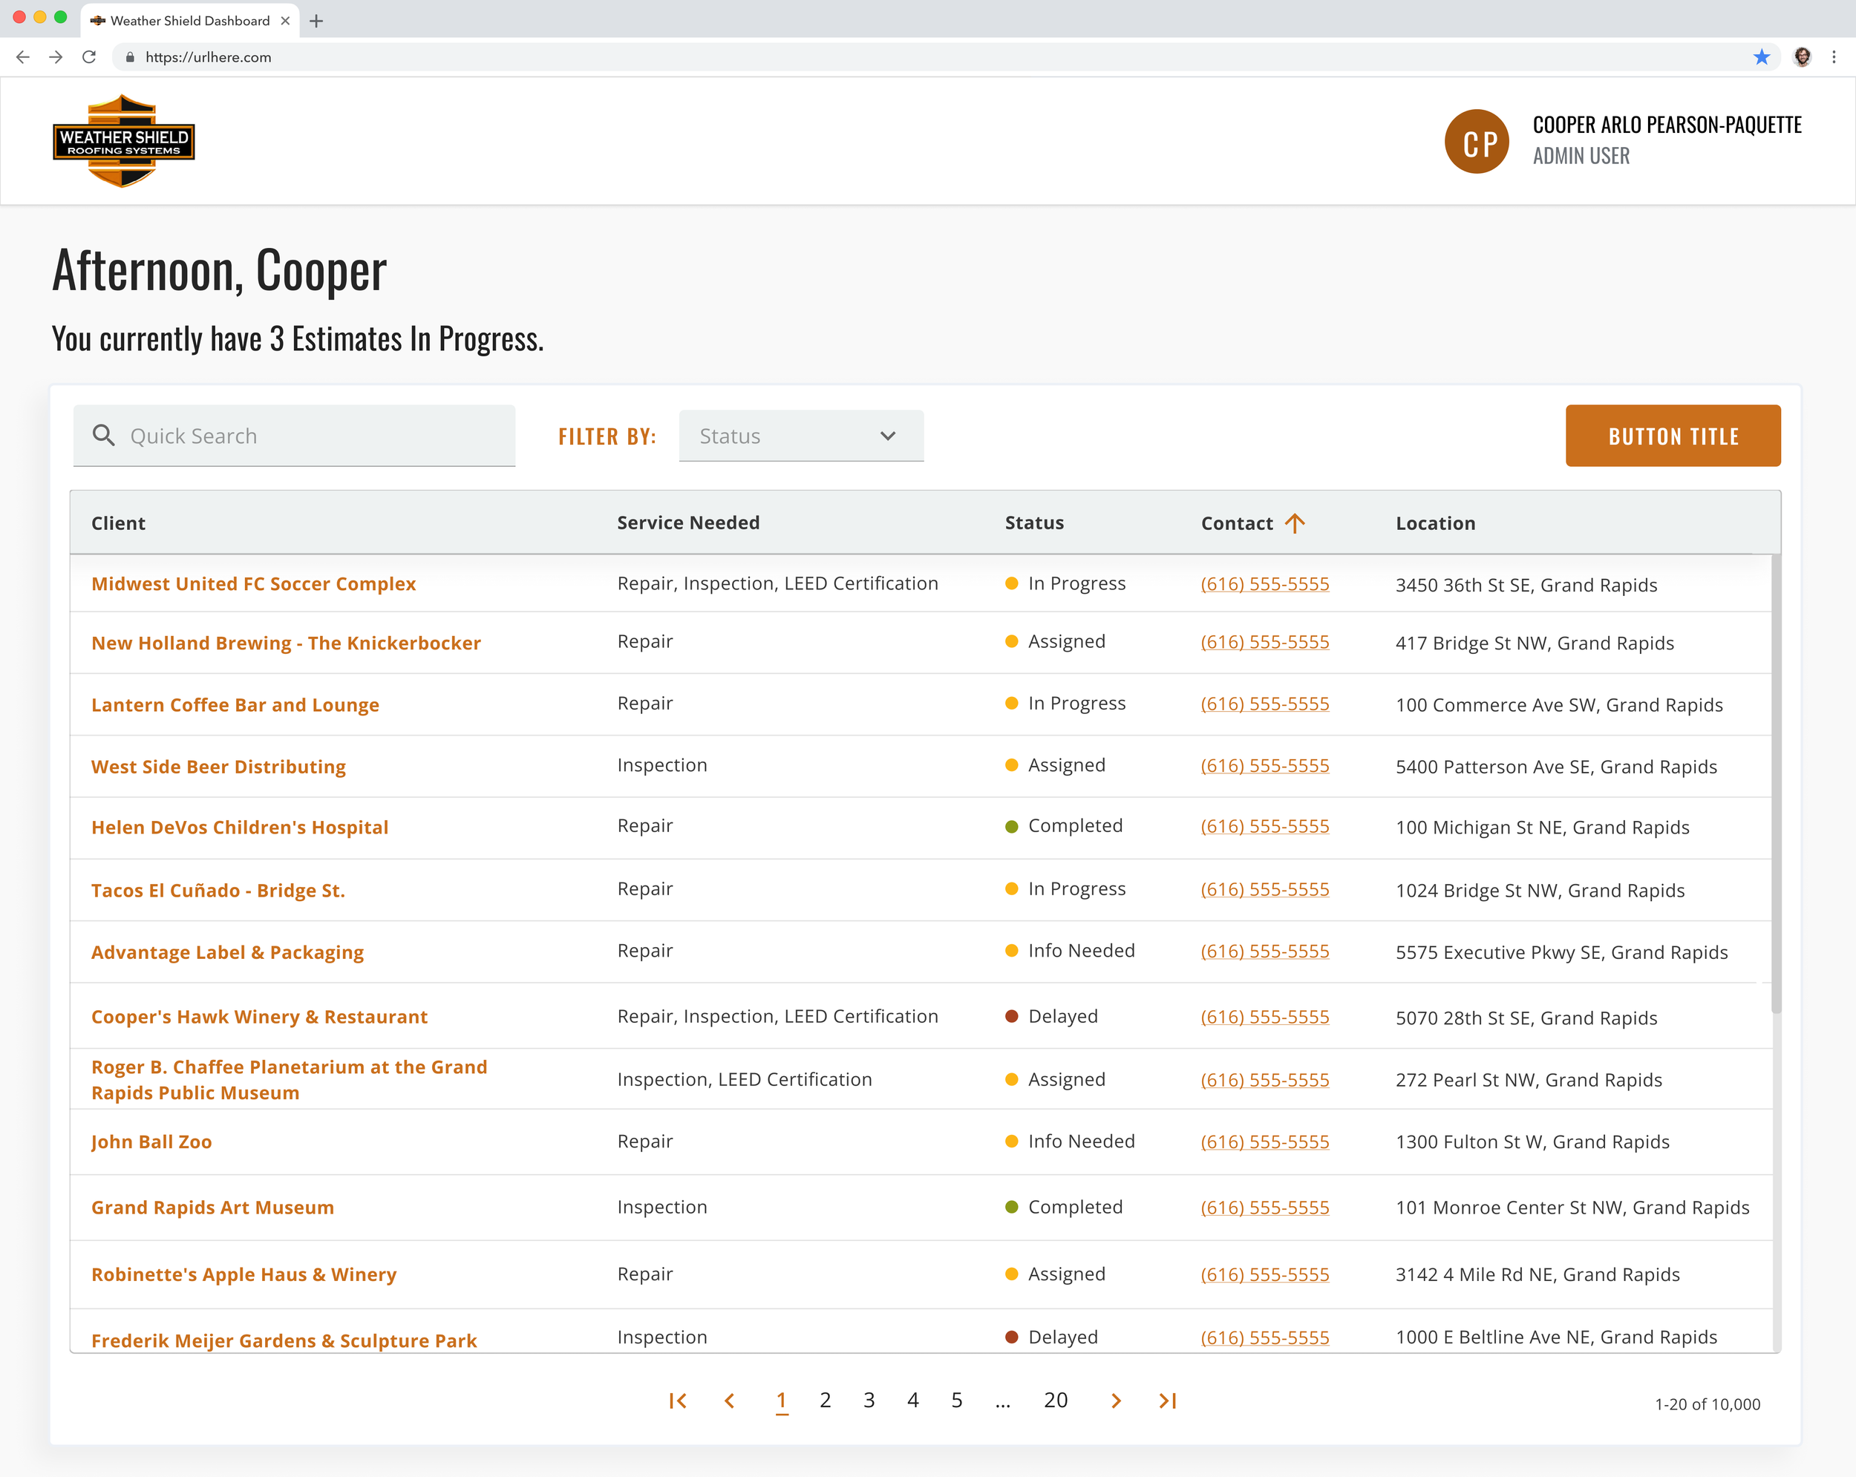Screen dimensions: 1856x1477
Task: Go to next page arrow
Action: click(1116, 1401)
